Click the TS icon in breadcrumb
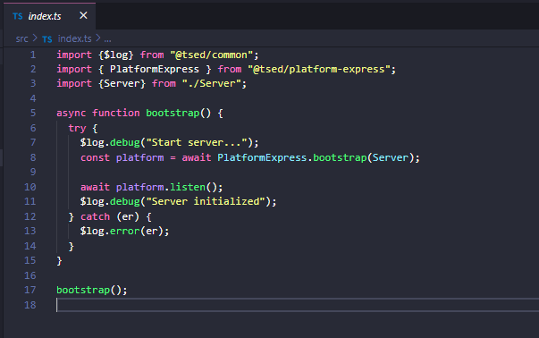 47,39
